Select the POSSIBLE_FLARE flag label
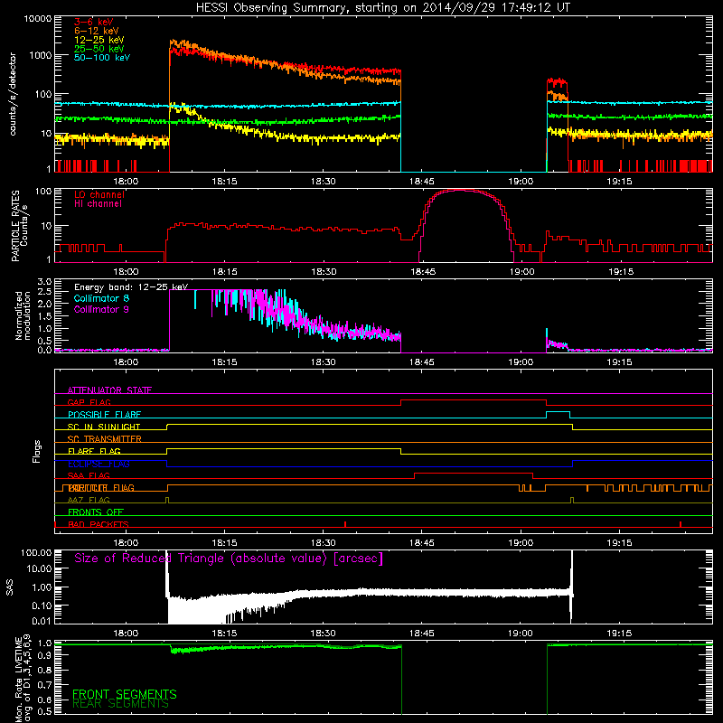Screen dimensions: 723x723 click(105, 415)
